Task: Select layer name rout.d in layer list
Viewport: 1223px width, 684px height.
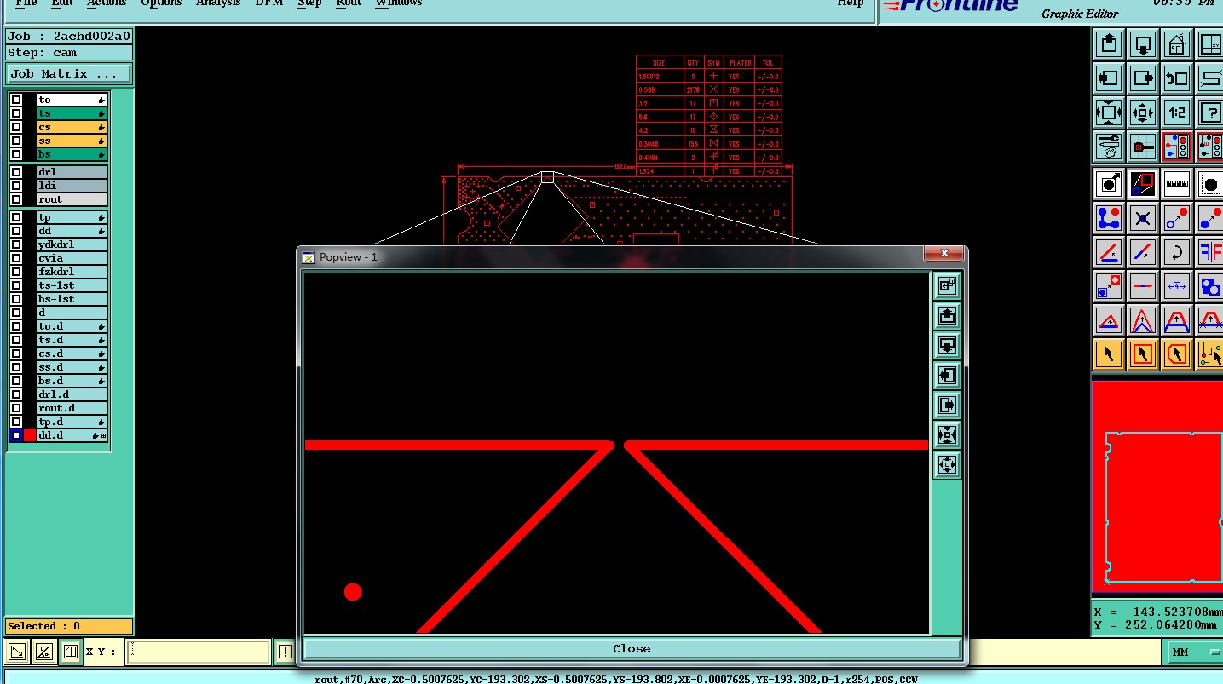Action: tap(72, 408)
